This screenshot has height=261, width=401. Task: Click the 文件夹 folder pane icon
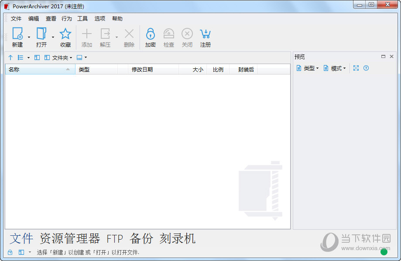(x=47, y=58)
